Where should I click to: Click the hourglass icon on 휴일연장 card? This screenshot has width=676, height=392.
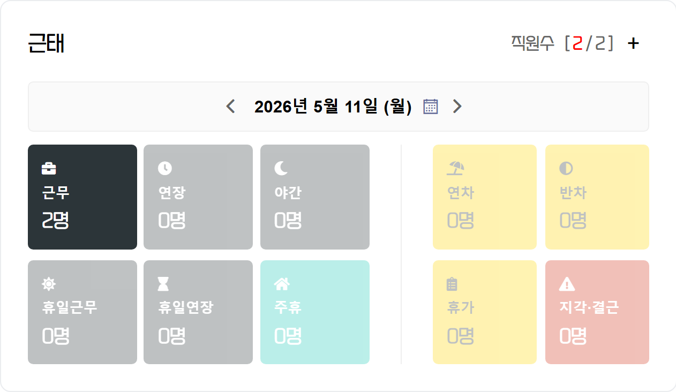click(x=163, y=284)
